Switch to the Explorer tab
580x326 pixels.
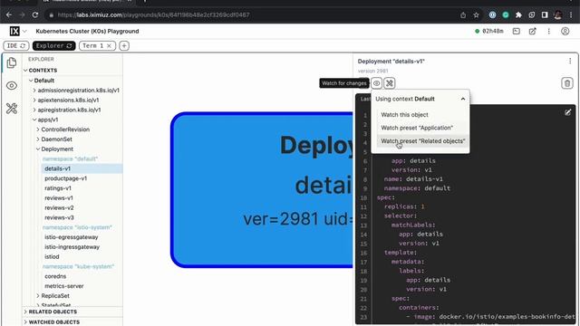coord(54,46)
